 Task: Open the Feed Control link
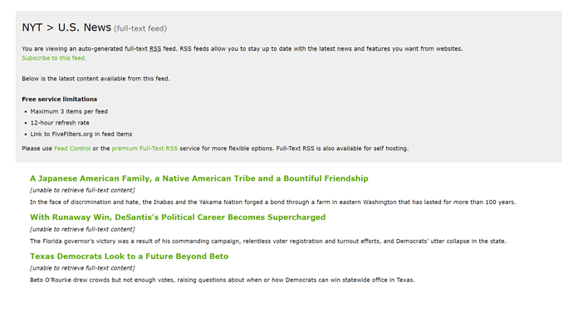72,149
